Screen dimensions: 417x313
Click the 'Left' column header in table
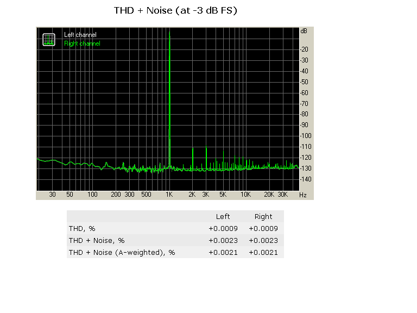(223, 217)
